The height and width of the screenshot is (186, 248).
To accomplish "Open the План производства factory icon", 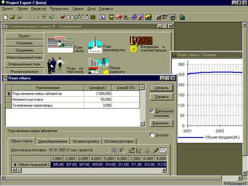I will point(95,45).
